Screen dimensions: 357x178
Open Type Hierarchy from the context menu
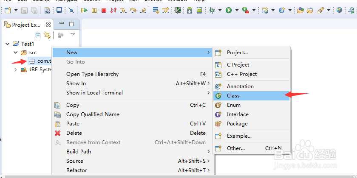coord(92,74)
